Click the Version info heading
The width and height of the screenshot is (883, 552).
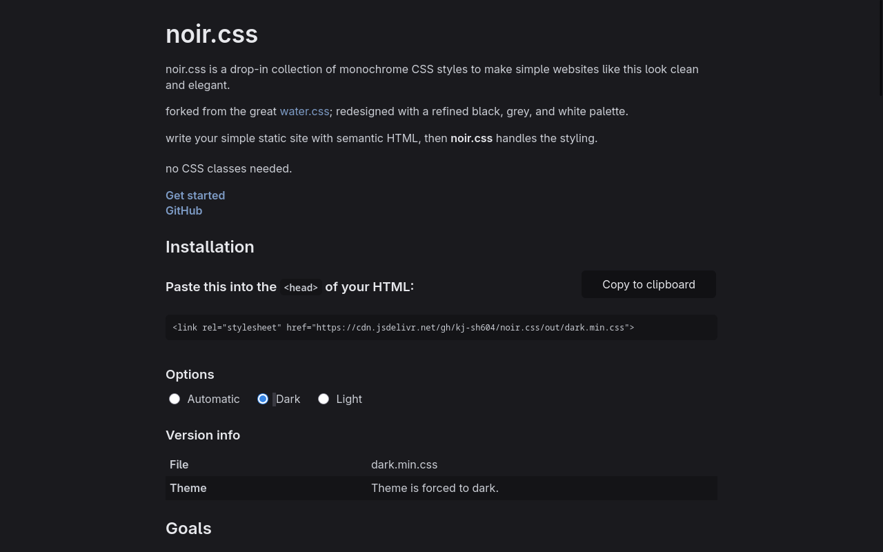coord(203,435)
